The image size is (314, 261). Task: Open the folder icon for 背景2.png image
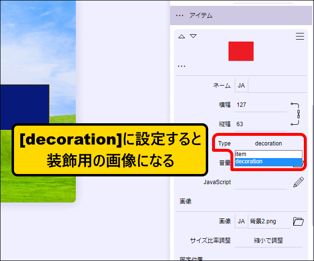[299, 221]
